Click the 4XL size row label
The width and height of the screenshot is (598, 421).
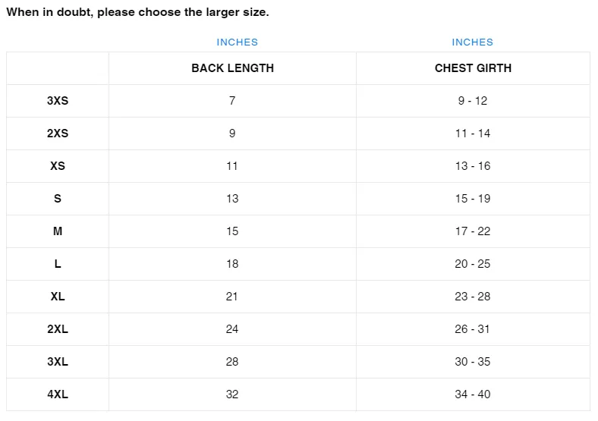[x=58, y=394]
